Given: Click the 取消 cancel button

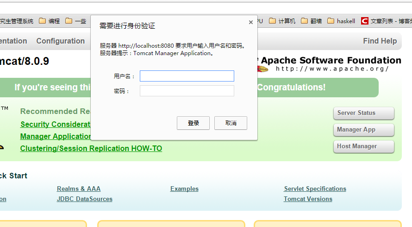Looking at the screenshot, I should [231, 123].
